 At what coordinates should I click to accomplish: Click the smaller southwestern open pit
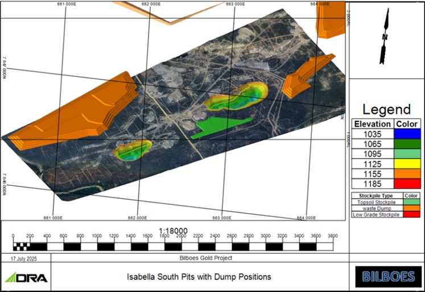point(132,151)
